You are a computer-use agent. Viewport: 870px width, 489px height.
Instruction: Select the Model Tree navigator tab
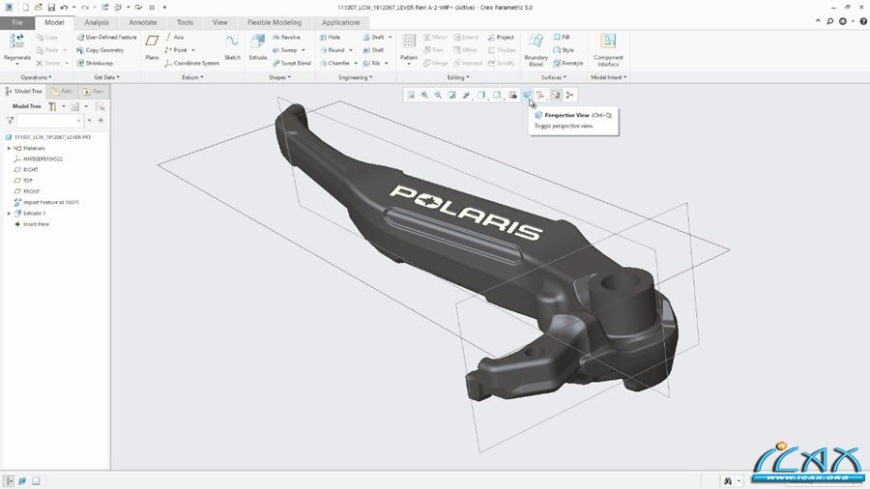point(24,91)
